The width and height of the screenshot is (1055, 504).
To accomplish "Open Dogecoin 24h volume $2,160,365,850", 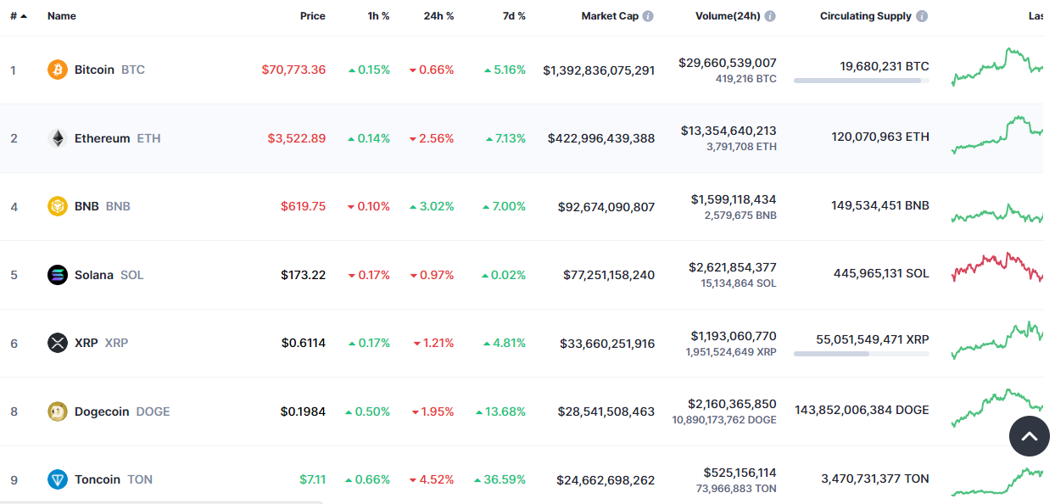I will (x=734, y=404).
